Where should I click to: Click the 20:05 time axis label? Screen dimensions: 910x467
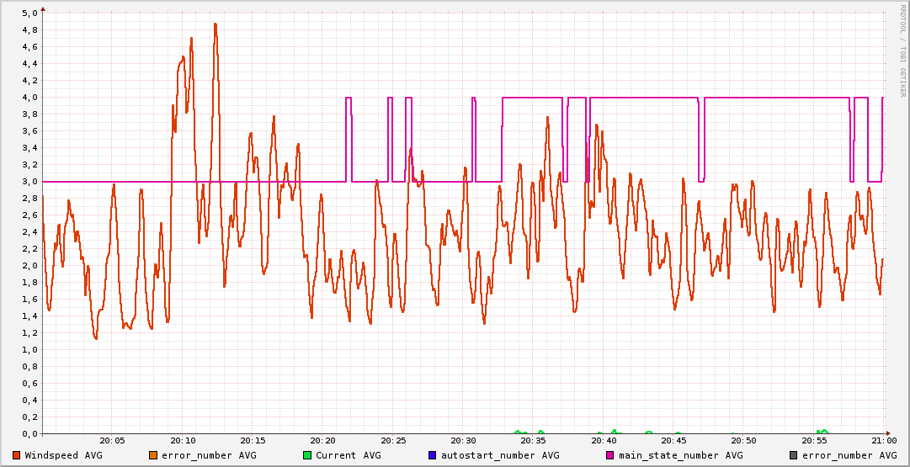tap(113, 440)
